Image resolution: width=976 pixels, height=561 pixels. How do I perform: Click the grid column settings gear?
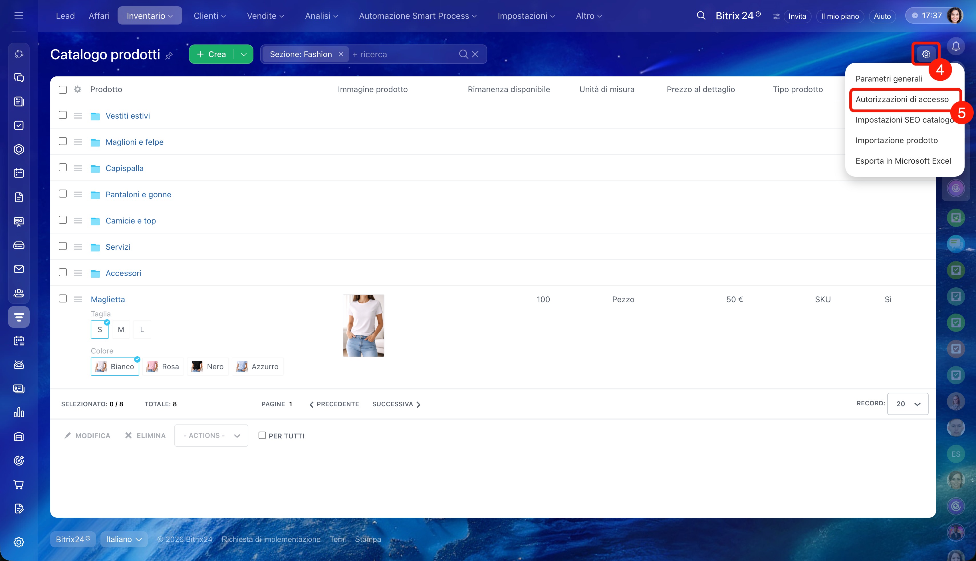click(x=78, y=90)
